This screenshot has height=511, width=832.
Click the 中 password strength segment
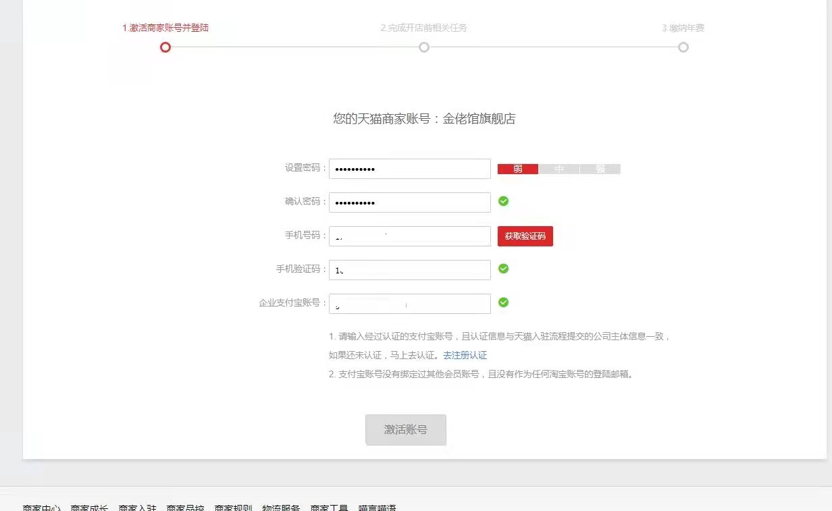click(x=559, y=169)
